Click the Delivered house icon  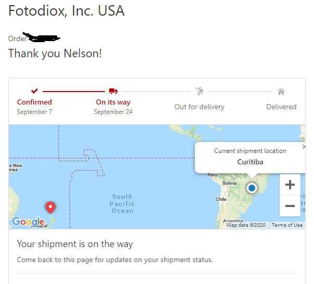281,92
